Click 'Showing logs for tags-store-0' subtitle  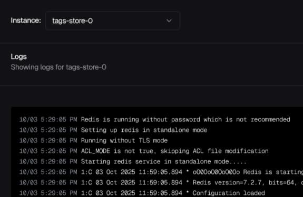click(58, 67)
